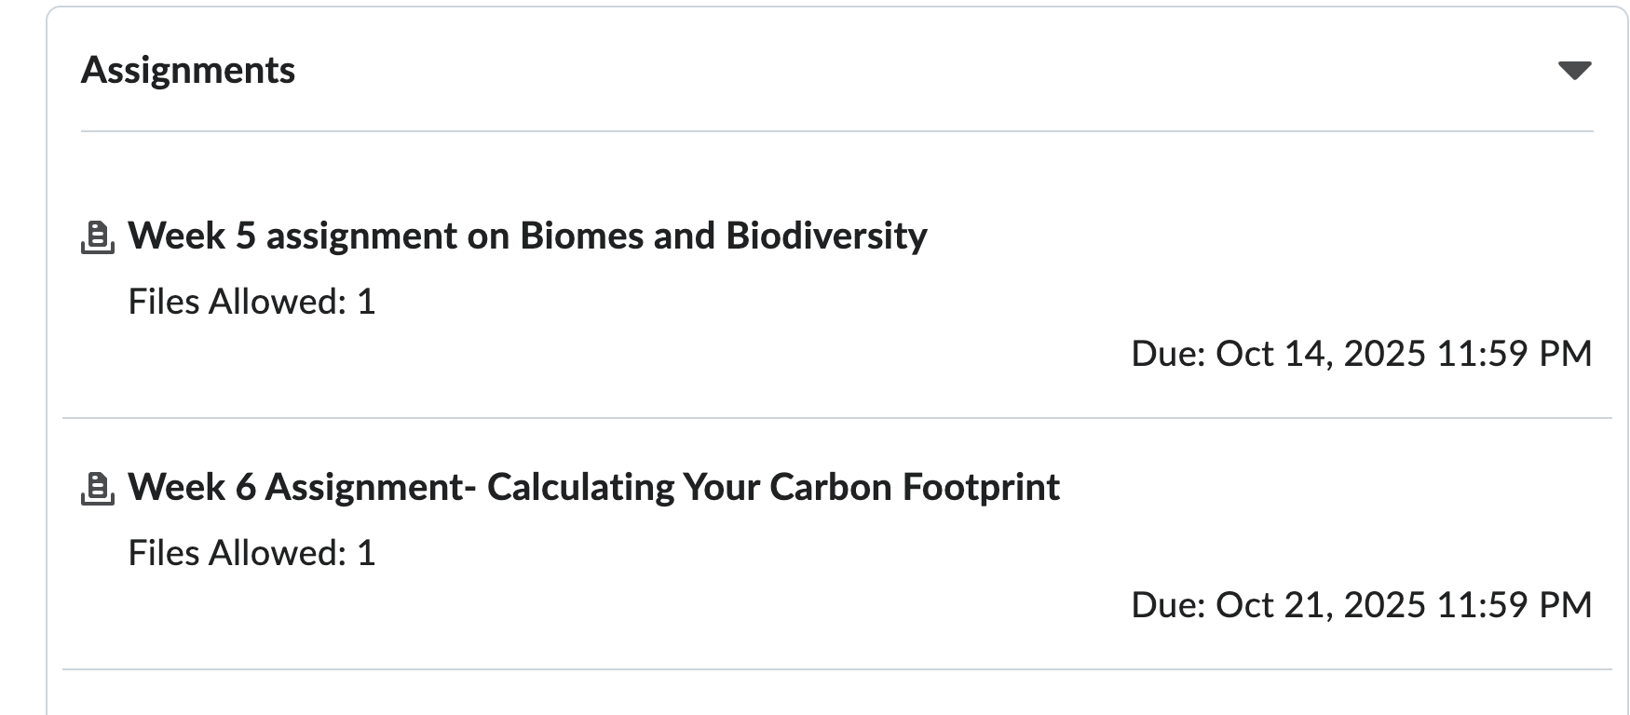Select 'Files Allowed: 1' under Week 6
The image size is (1630, 715).
(x=251, y=553)
